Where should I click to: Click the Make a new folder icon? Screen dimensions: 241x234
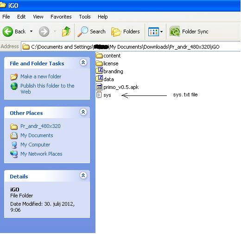click(x=14, y=77)
